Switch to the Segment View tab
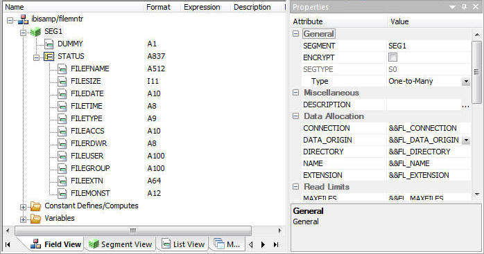This screenshot has height=254, width=484. 120,244
